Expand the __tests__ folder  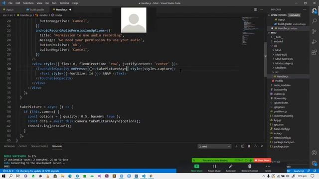(272, 37)
